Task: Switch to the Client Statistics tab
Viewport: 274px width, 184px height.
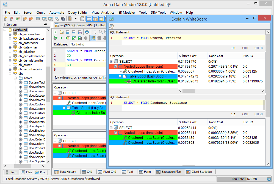Action: 199,172
